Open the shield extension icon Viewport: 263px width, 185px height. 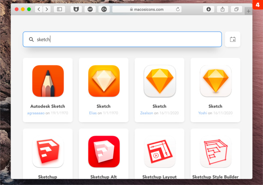pos(76,9)
